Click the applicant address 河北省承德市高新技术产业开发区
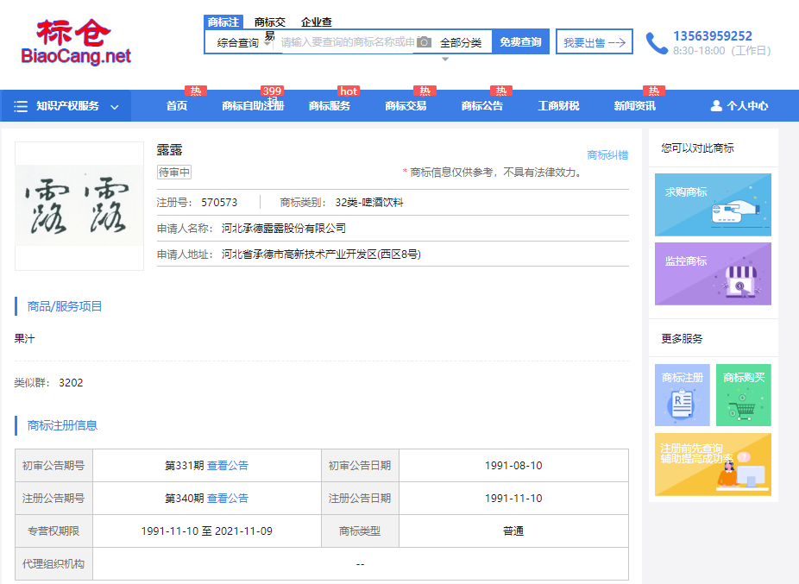This screenshot has width=799, height=584. coord(321,254)
